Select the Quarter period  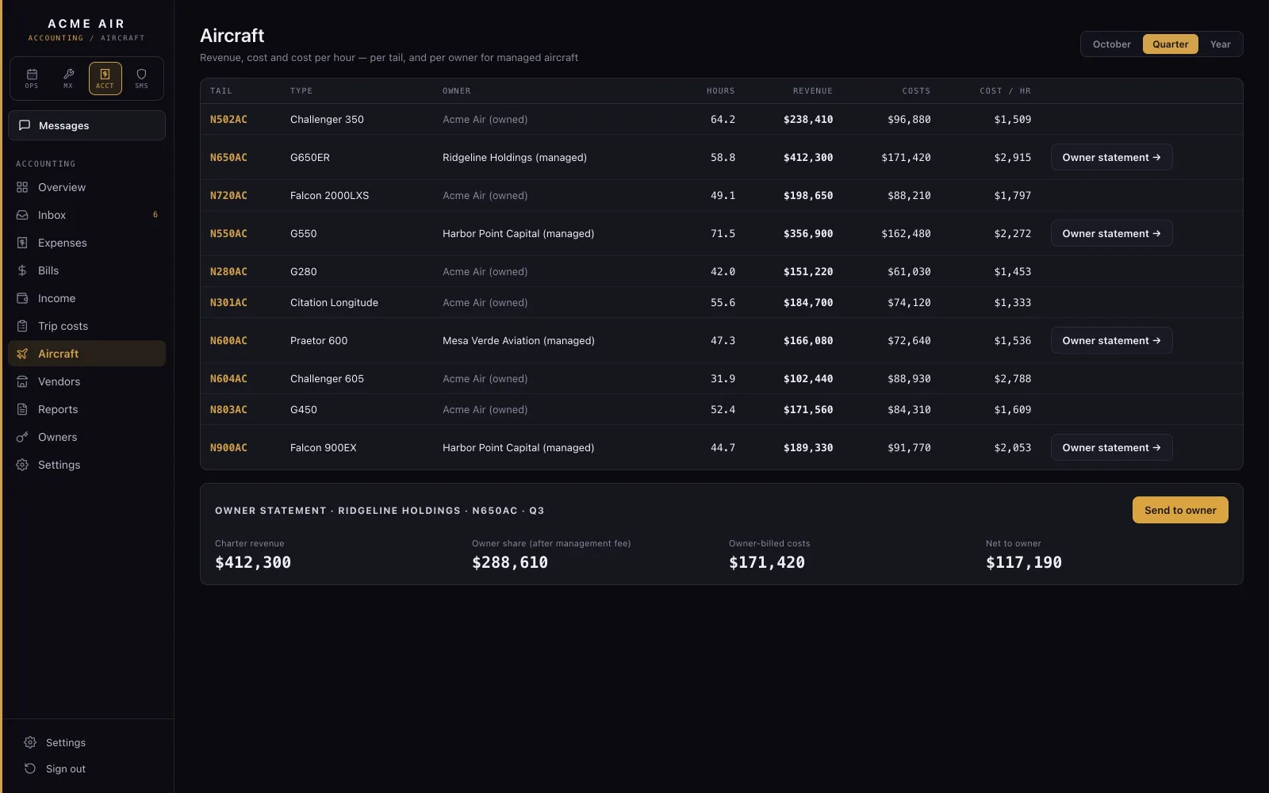[1170, 44]
